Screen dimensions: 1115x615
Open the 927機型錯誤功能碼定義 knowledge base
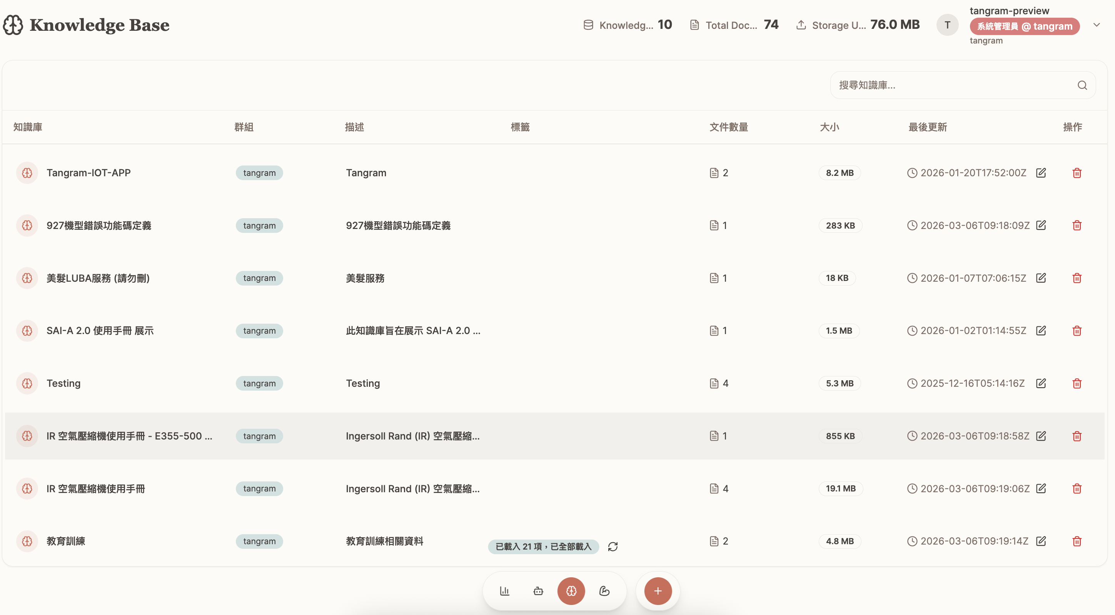click(98, 225)
